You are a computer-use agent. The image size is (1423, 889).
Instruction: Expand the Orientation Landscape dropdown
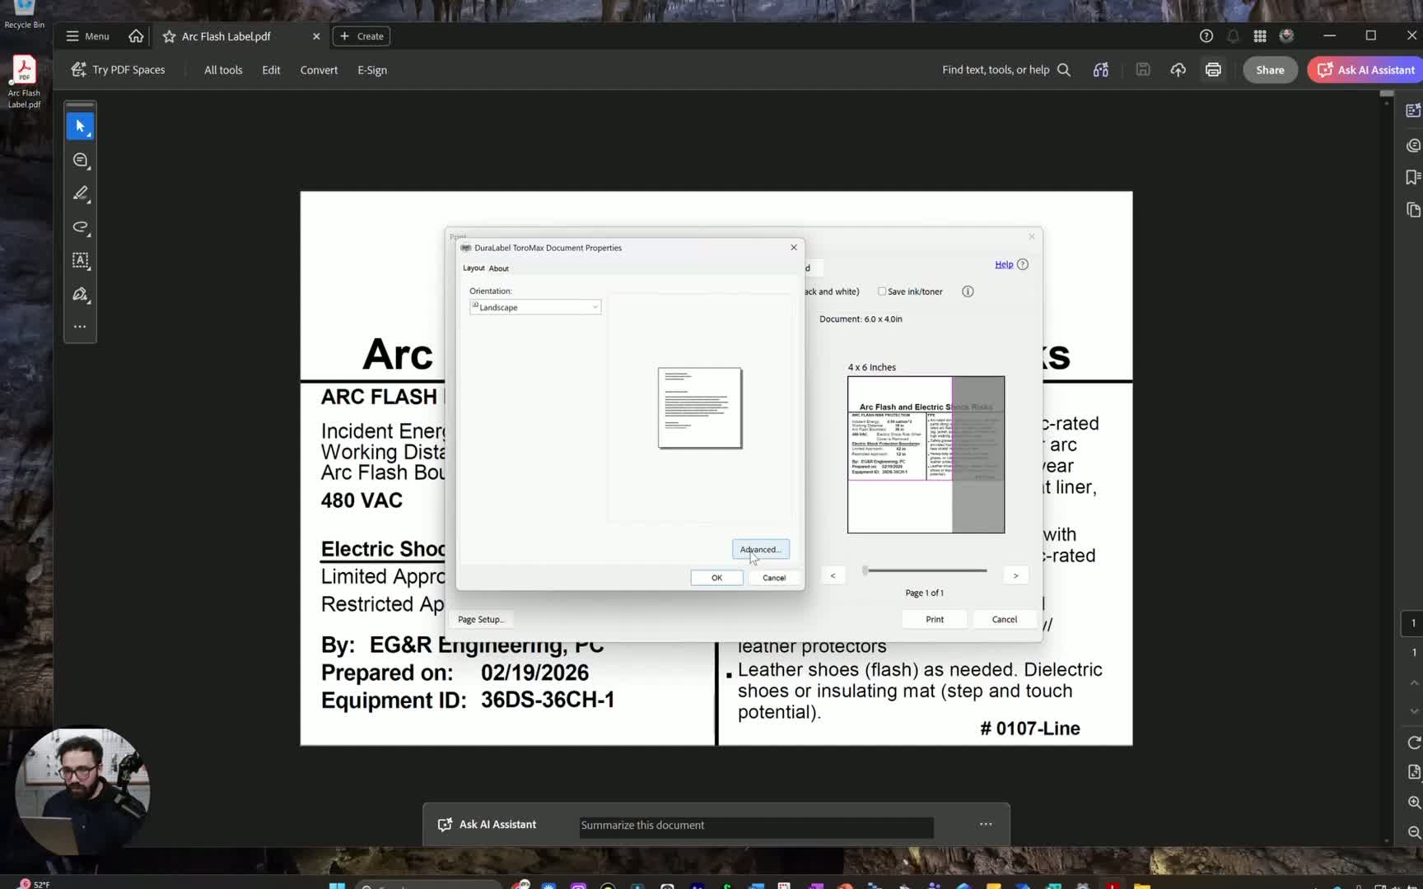coord(535,307)
